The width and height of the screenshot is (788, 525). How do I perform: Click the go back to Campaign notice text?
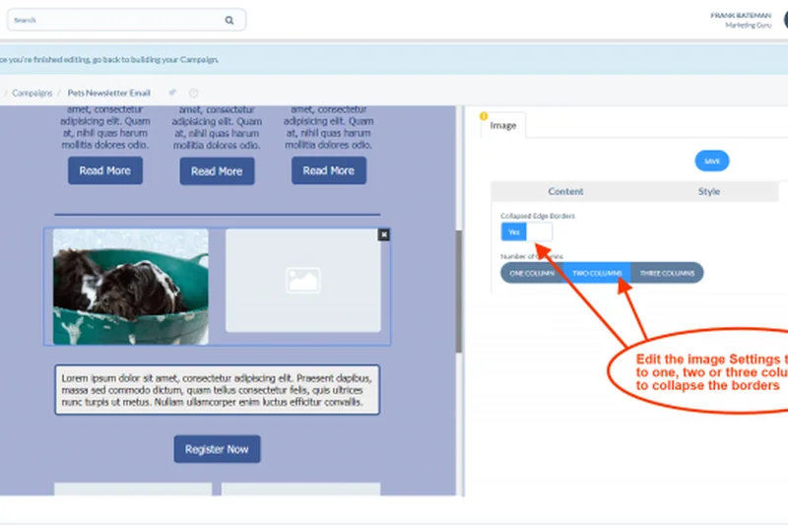pos(109,59)
